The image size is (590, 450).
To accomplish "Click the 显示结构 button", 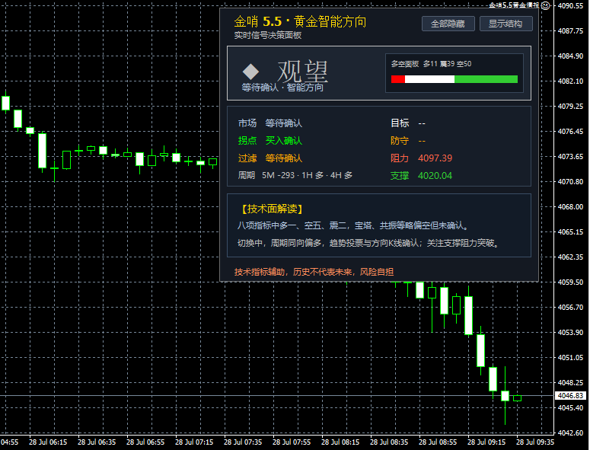I will coord(505,24).
